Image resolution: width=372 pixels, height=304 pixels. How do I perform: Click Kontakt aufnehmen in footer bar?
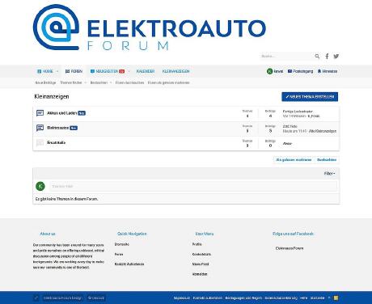click(x=208, y=298)
